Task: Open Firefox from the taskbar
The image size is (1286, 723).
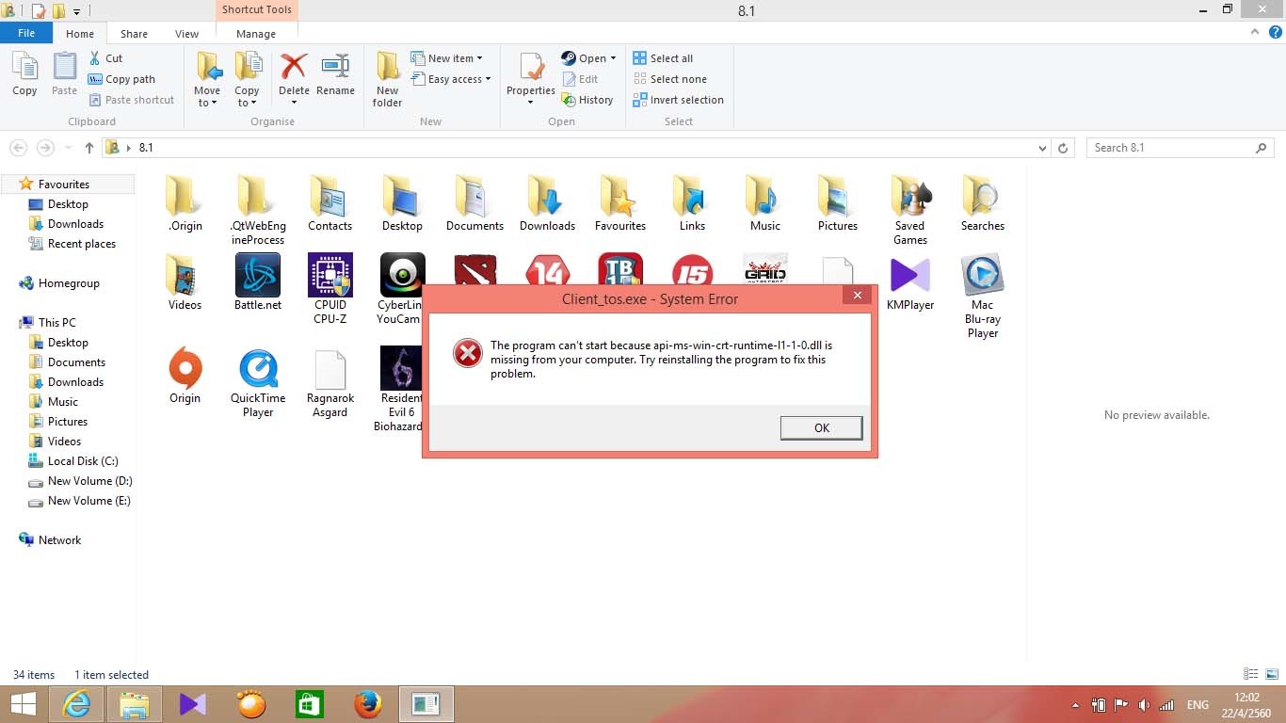Action: (x=368, y=703)
